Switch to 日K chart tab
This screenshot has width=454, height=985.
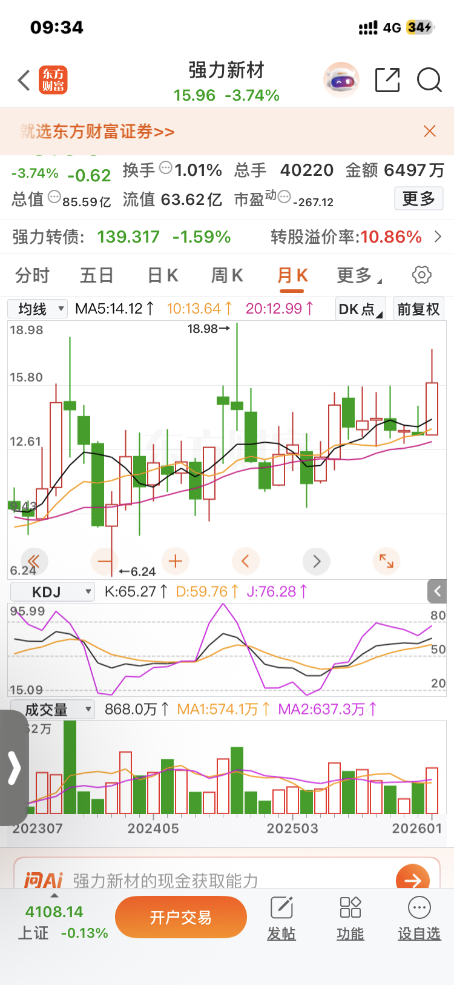coord(163,275)
